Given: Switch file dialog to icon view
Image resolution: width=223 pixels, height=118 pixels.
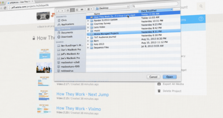Looking at the screenshot, I should [x=68, y=10].
